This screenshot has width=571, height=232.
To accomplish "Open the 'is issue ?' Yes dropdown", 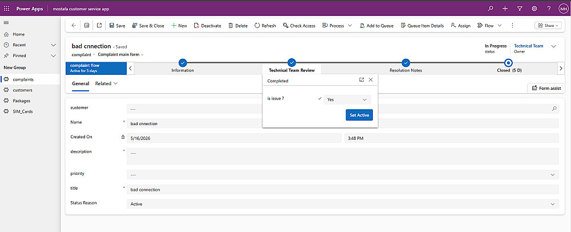I will click(347, 99).
